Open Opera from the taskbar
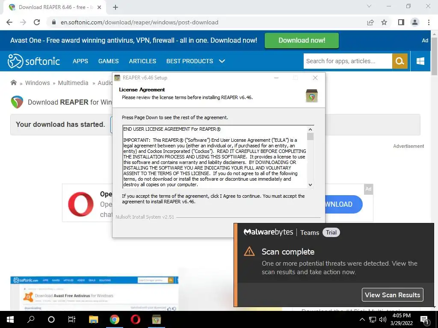Image resolution: width=438 pixels, height=328 pixels. tap(135, 319)
